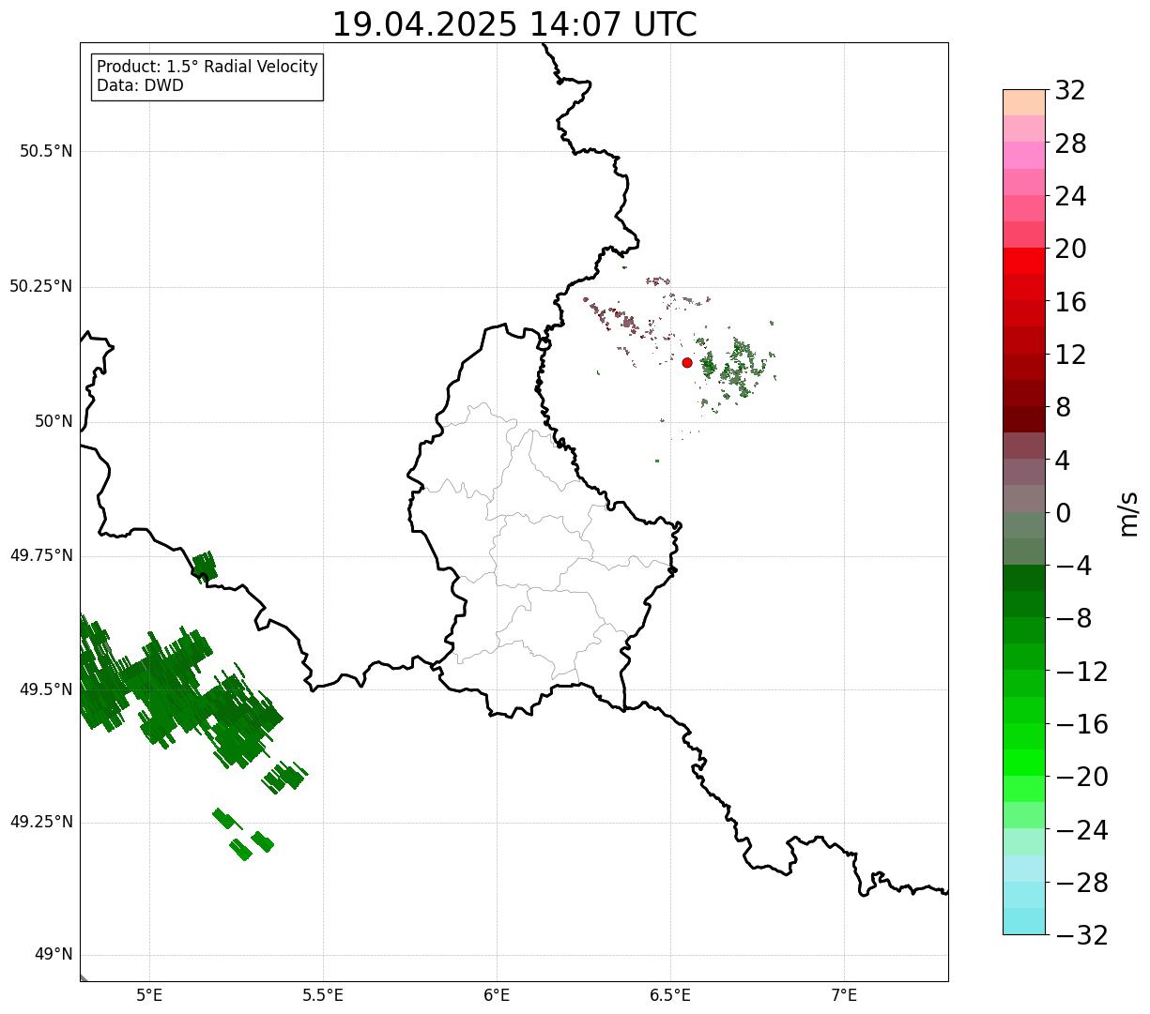The height and width of the screenshot is (1014, 1150).
Task: Click the '5°E' longitude tick label
Action: [150, 995]
